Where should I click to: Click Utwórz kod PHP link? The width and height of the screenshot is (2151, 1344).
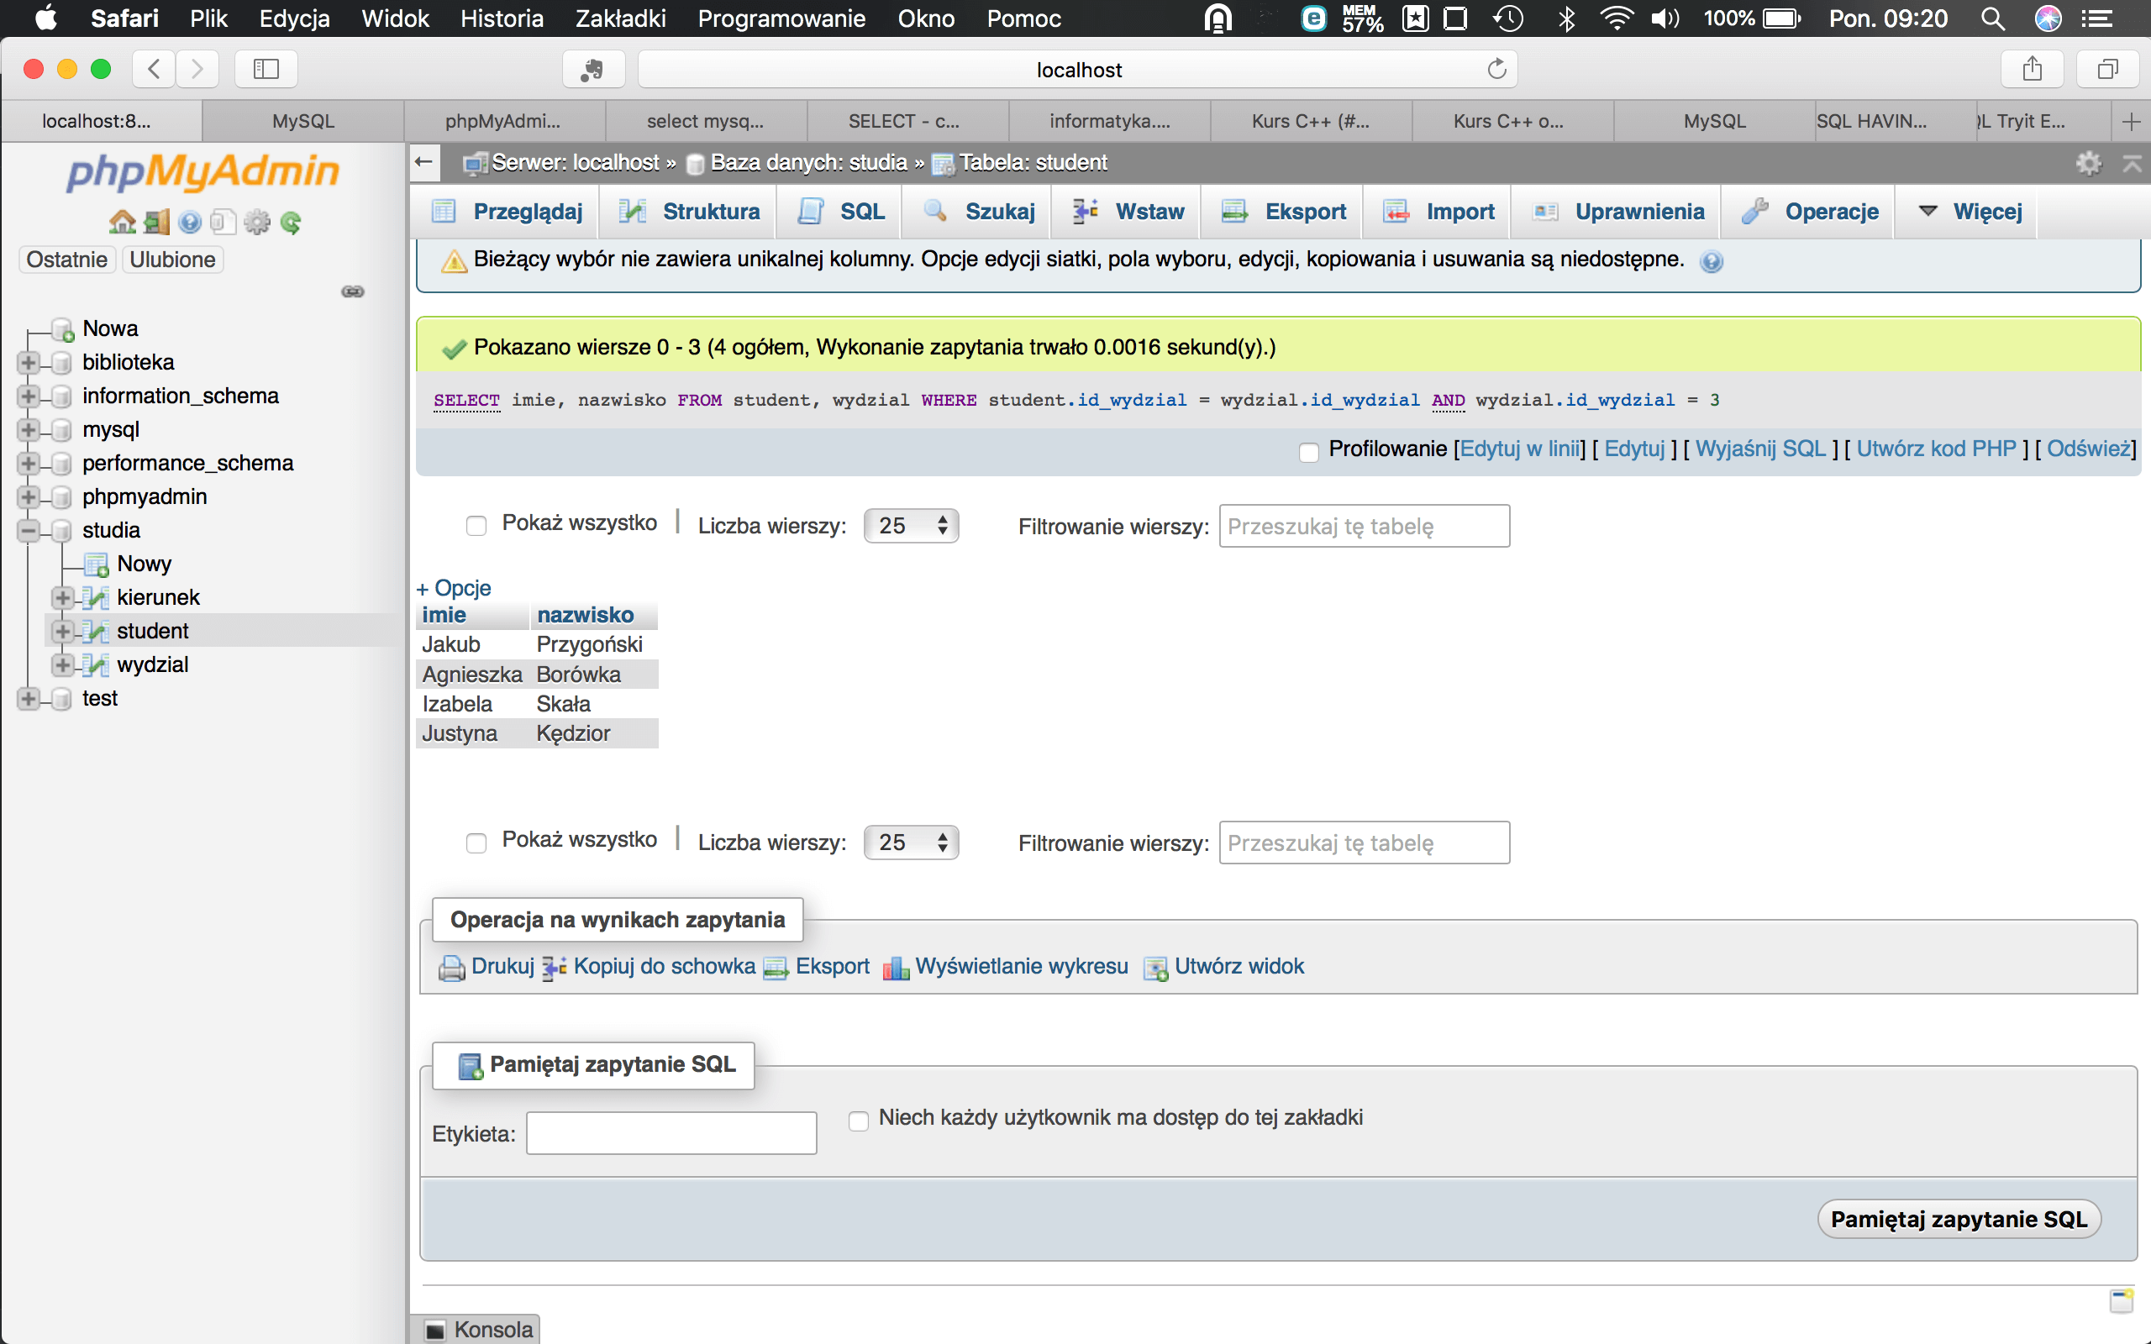click(1936, 449)
